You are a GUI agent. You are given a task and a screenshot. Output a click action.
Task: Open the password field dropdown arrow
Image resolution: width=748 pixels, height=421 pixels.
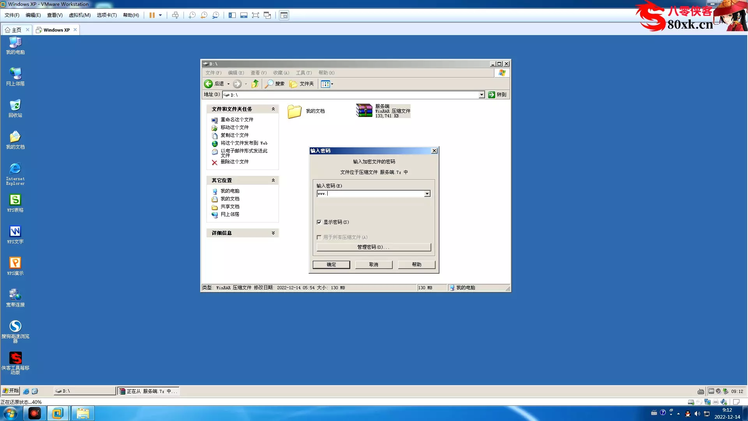click(x=427, y=194)
